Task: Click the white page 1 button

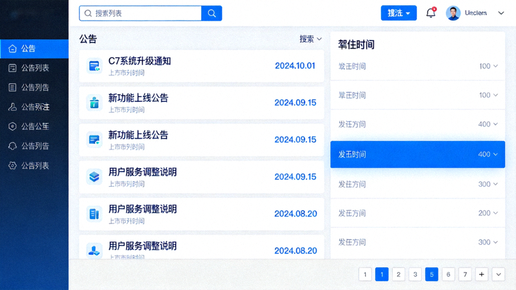Action: point(365,275)
